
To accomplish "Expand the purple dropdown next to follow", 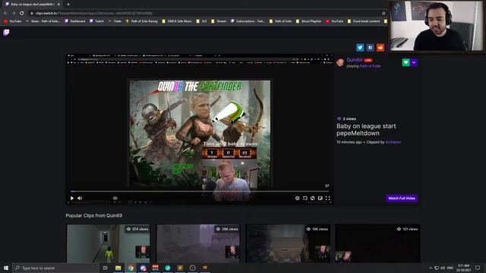I will click(414, 62).
